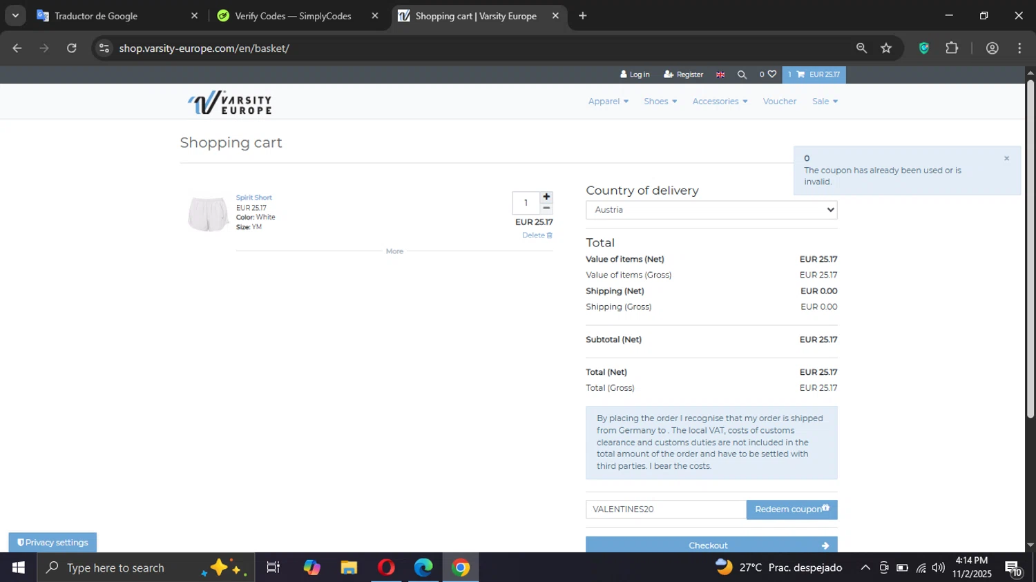Viewport: 1036px width, 582px height.
Task: Click the Register link
Action: coord(683,75)
